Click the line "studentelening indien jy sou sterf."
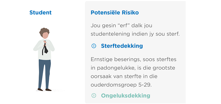Screen dimensions: 221x104 click(x=135, y=34)
